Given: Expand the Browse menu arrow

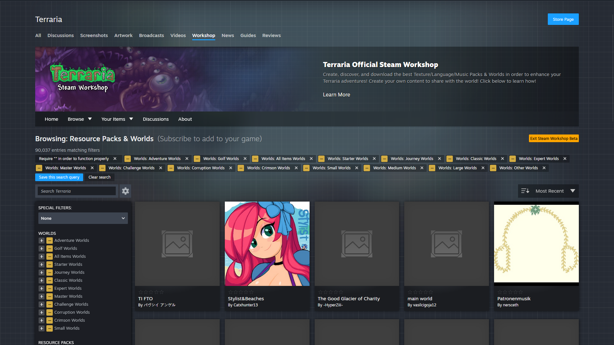Looking at the screenshot, I should 90,119.
